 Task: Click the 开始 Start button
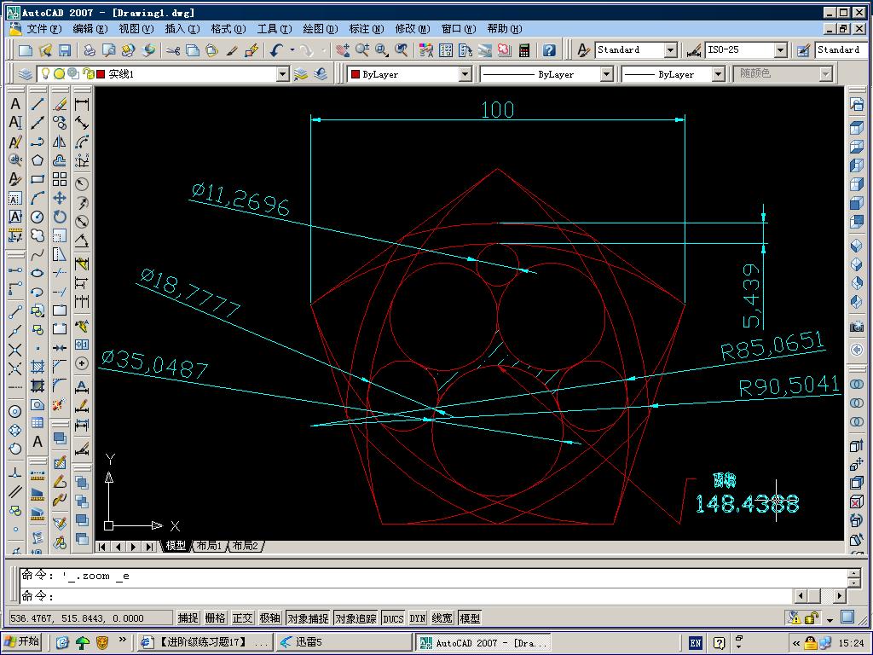click(23, 642)
